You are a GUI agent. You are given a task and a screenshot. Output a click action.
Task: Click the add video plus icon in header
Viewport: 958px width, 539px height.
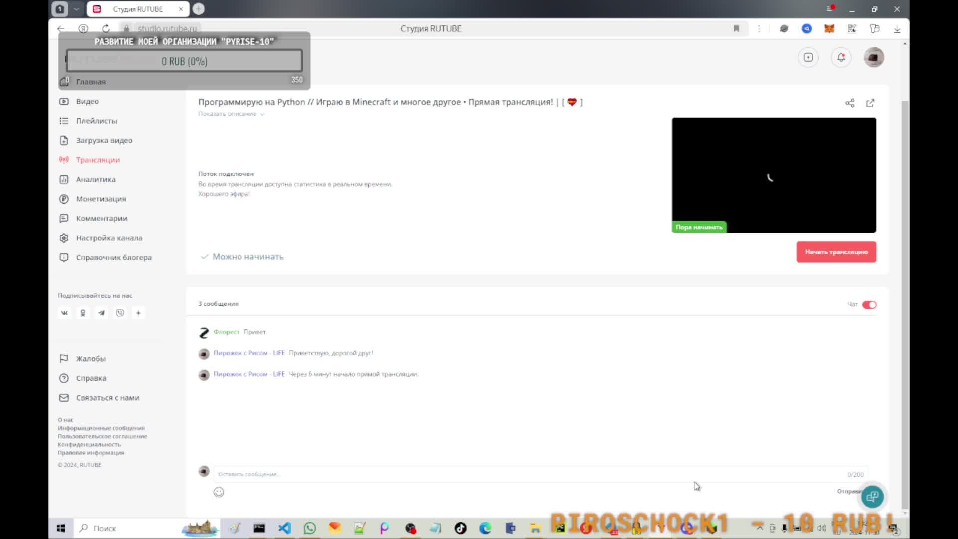click(x=808, y=57)
